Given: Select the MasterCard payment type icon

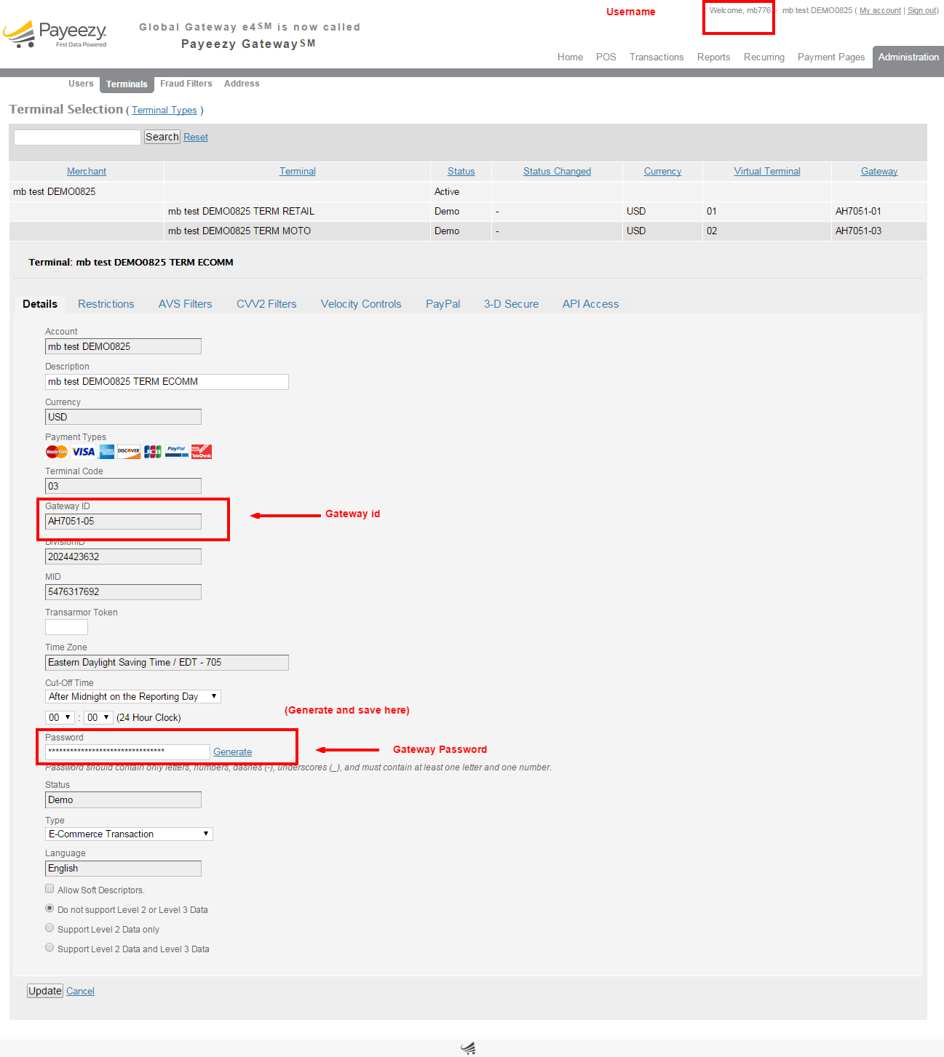Looking at the screenshot, I should click(56, 452).
